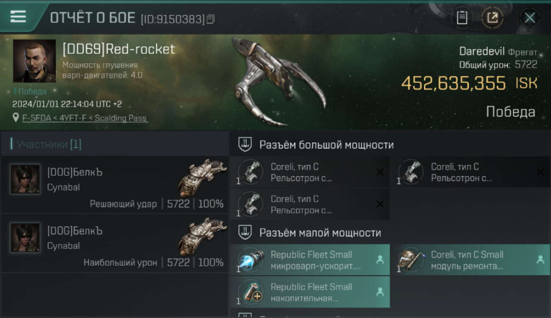This screenshot has width=551, height=318.
Task: Share the battle report via export icon
Action: click(x=493, y=18)
